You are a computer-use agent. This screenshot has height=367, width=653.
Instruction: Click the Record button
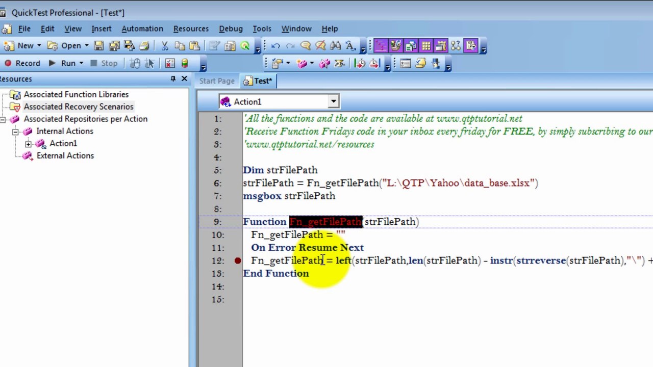(x=22, y=63)
